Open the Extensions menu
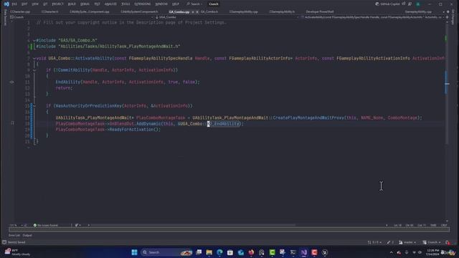 coord(143,4)
